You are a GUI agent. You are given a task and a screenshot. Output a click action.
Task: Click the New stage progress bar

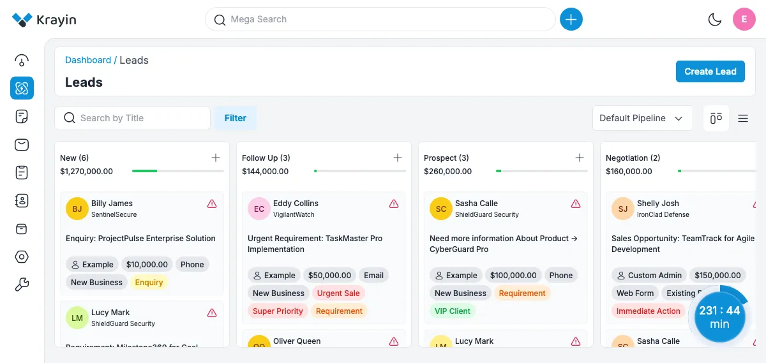coord(177,171)
